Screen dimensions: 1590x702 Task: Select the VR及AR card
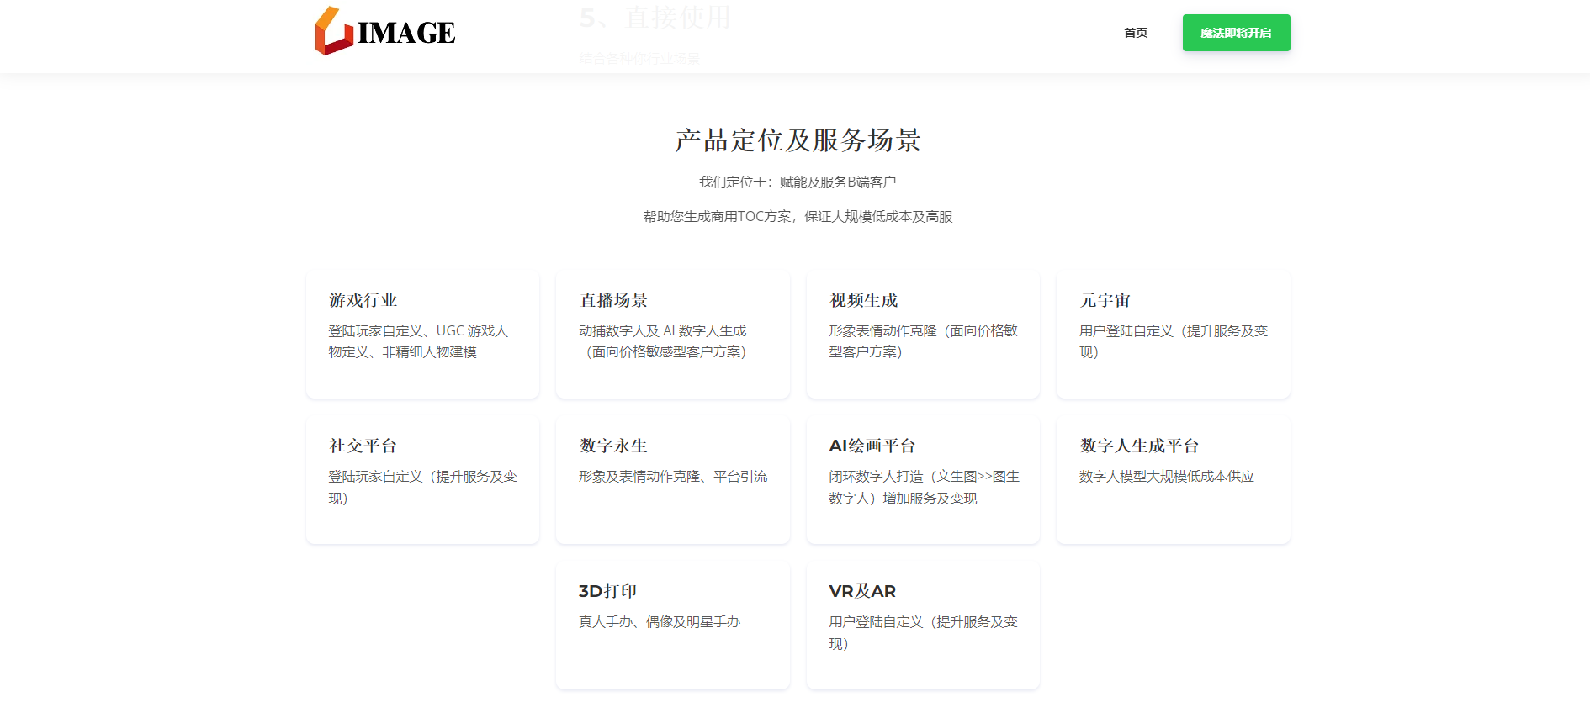923,625
